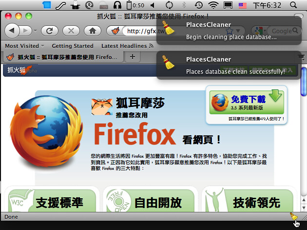Stop page loading with the X button
The image size is (307, 230).
[71, 31]
